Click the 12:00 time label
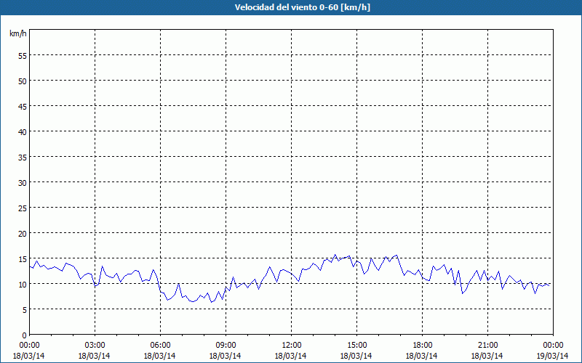 292,346
